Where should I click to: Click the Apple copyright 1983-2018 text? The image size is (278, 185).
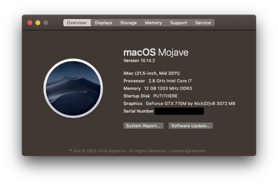click(x=118, y=151)
